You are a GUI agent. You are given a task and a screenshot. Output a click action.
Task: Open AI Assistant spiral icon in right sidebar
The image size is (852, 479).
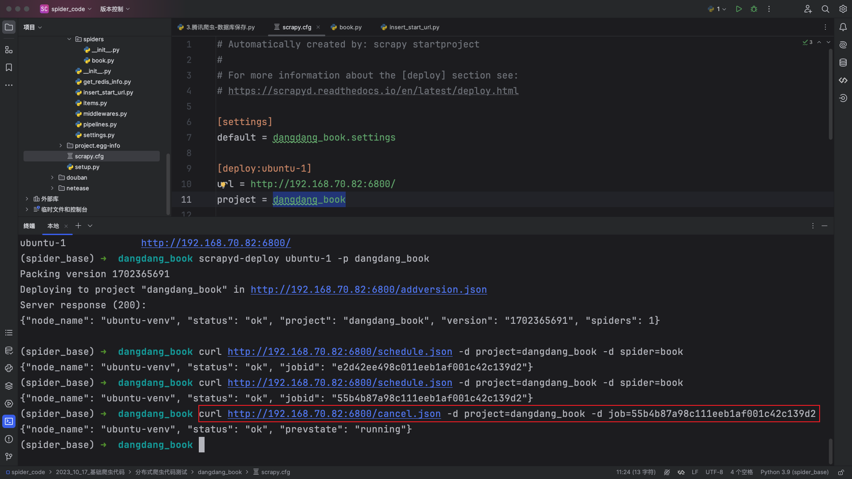[x=843, y=45]
